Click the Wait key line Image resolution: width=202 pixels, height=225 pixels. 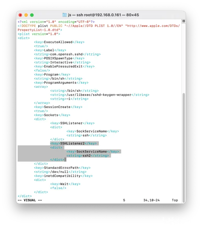[65, 184]
